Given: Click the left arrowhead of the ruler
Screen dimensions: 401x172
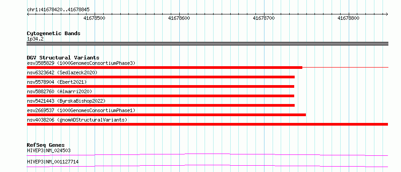Looking at the screenshot, I should [x=28, y=14].
